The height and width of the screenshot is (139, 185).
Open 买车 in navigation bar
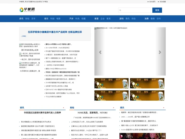pyautogui.click(x=33, y=19)
